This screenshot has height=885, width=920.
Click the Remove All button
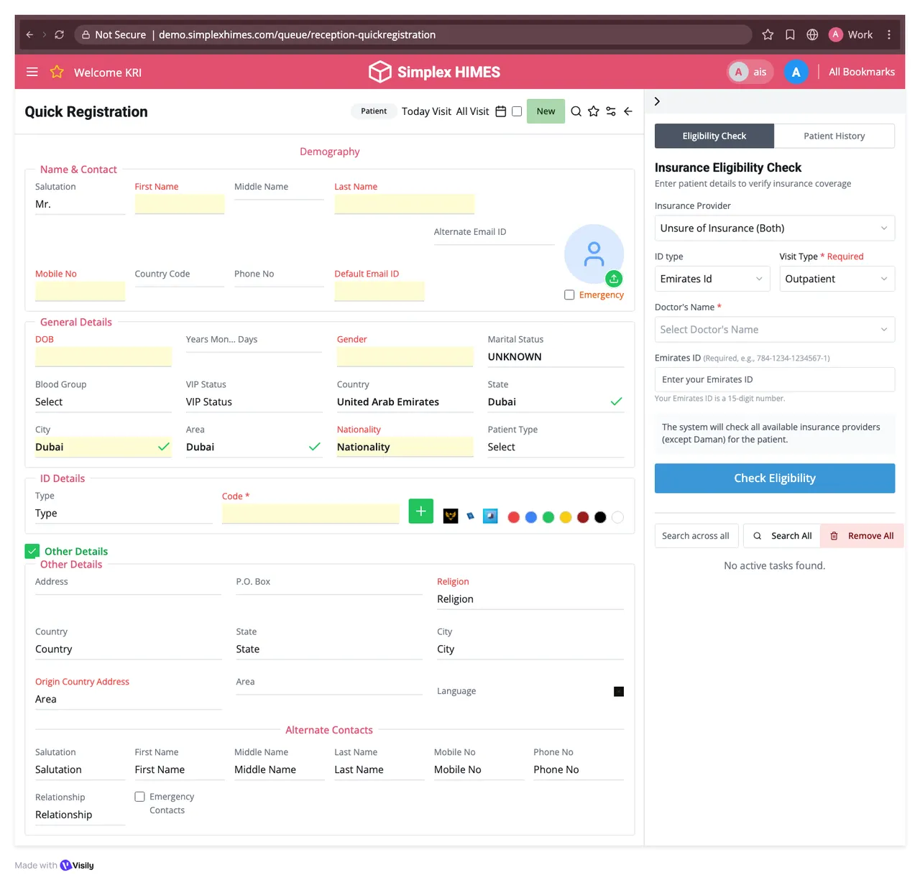862,536
